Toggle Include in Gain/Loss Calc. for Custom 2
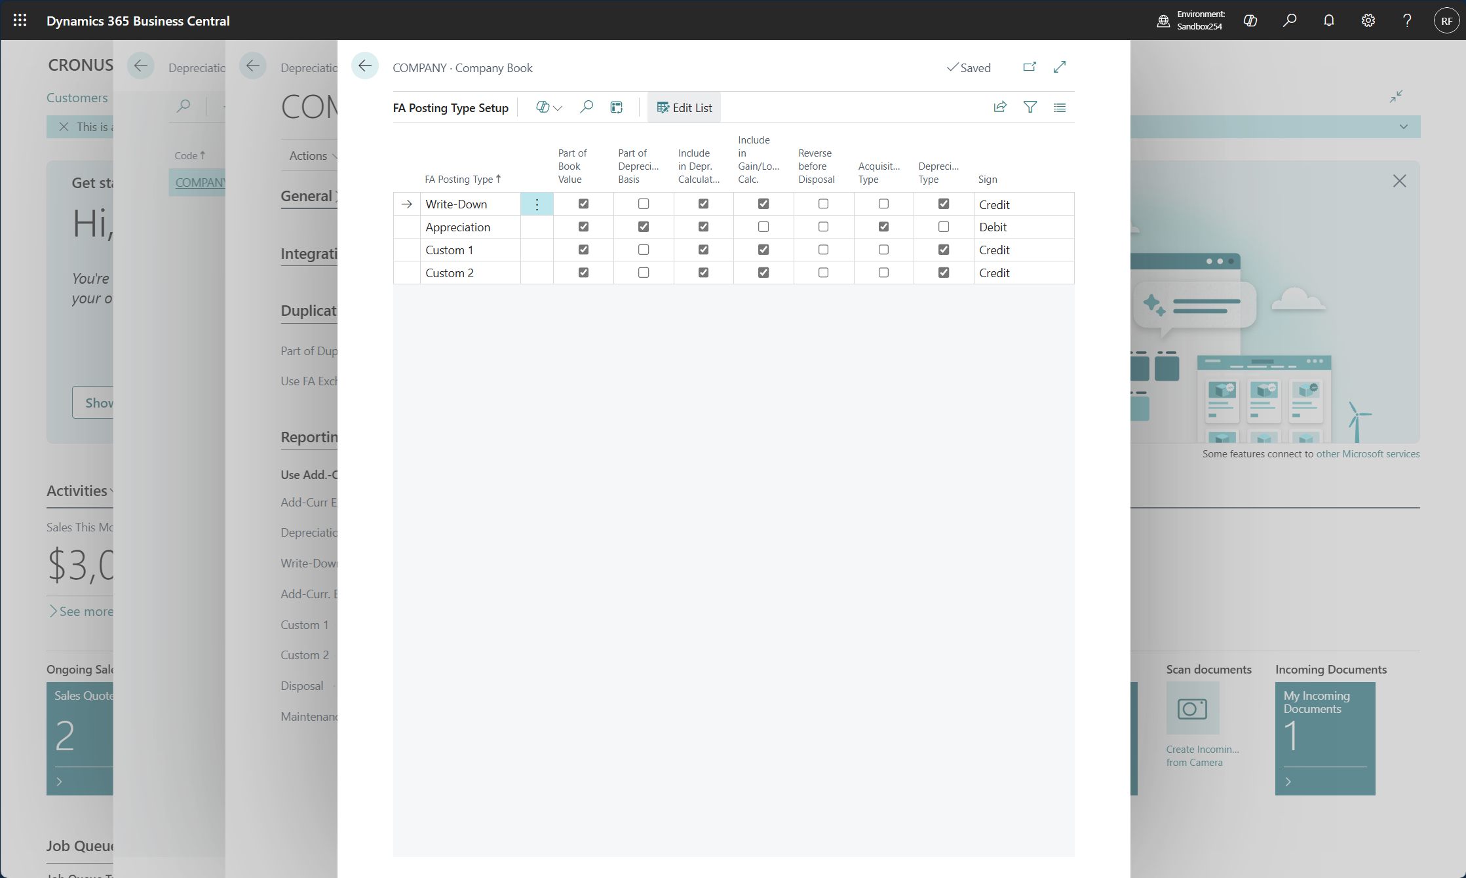 tap(763, 273)
